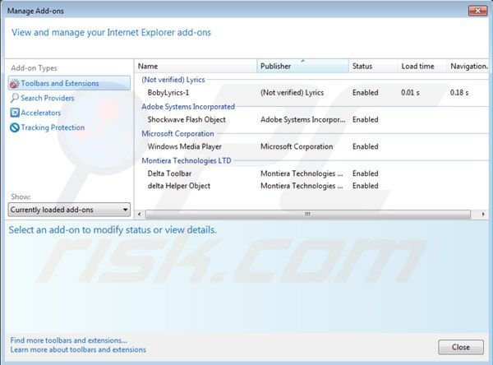Click the Toolbars and Extensions gear icon

click(x=15, y=84)
